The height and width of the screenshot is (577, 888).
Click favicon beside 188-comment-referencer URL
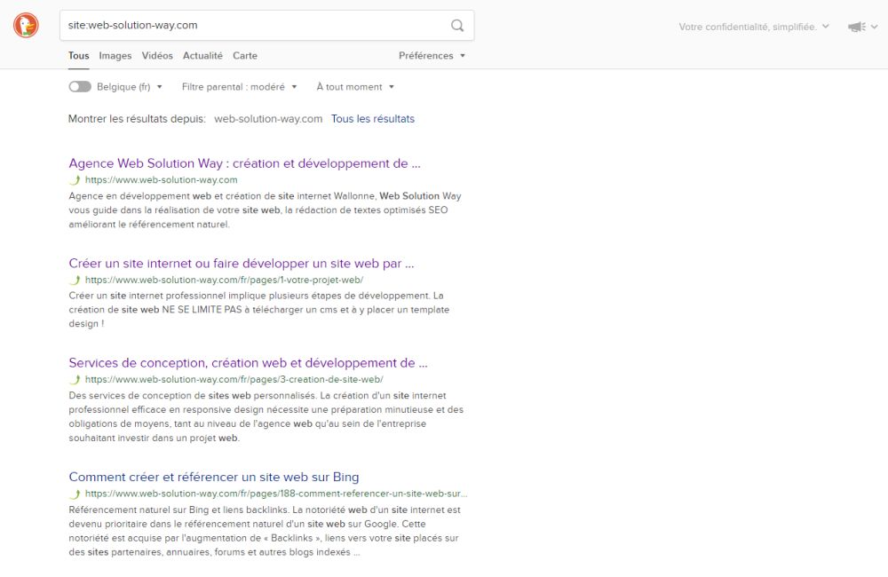pos(75,494)
